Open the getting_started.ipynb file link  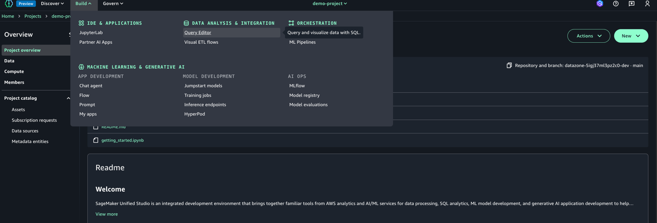pyautogui.click(x=122, y=140)
